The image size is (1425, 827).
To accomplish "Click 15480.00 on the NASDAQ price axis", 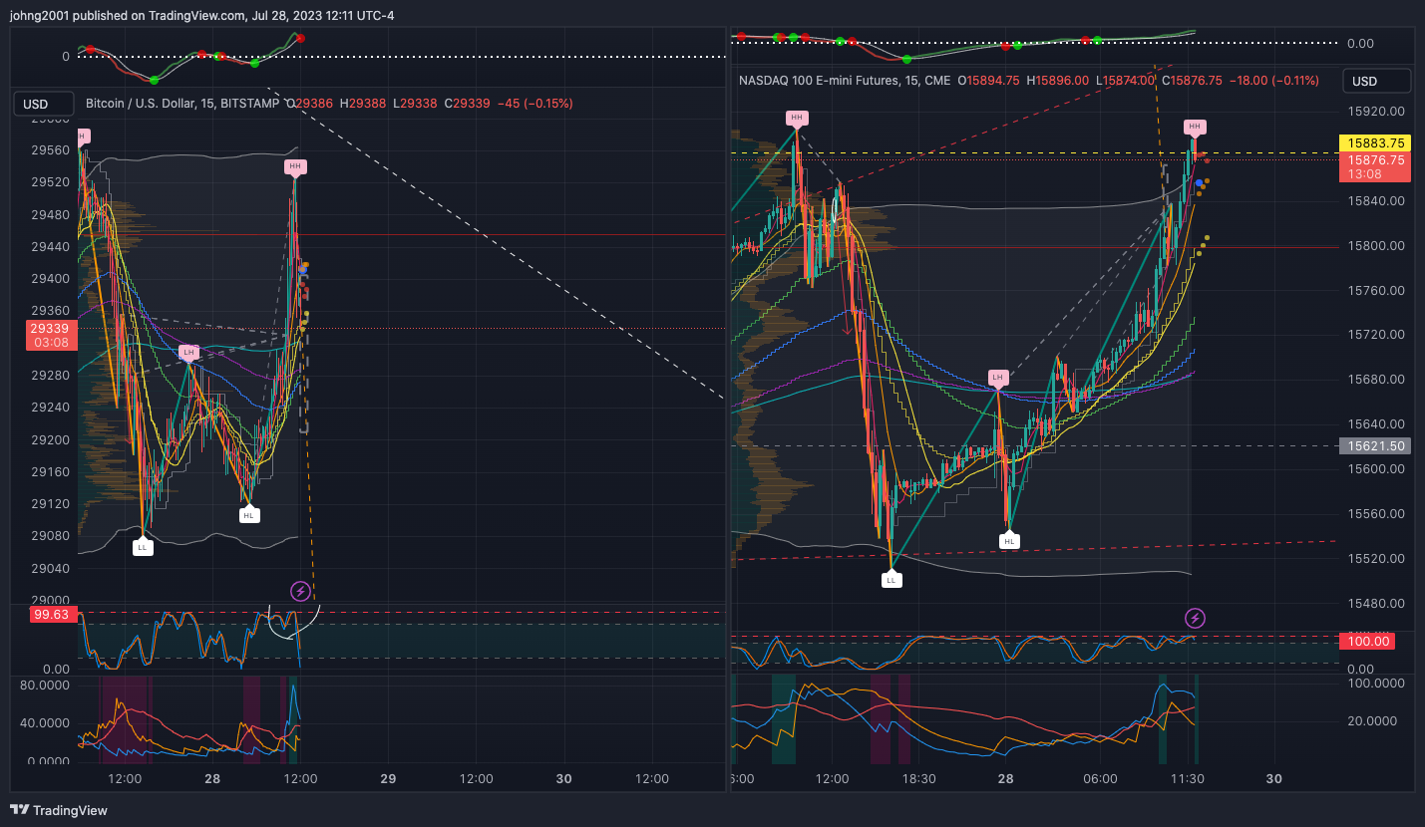I will click(x=1376, y=604).
